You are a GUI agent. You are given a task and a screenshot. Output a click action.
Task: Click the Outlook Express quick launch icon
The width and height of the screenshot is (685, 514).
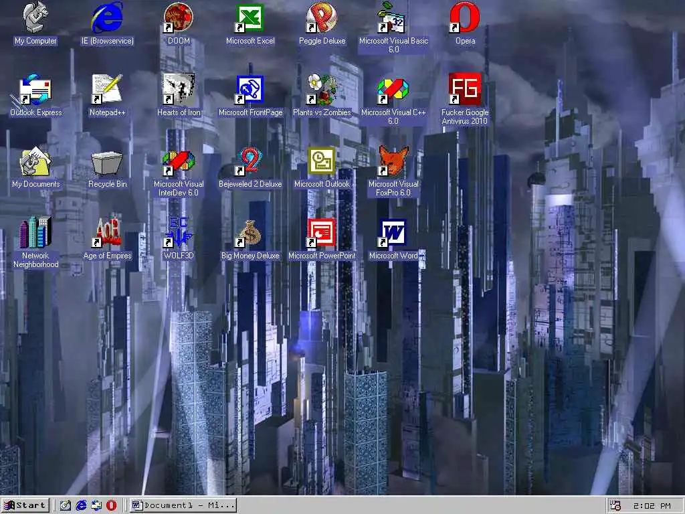tap(96, 505)
